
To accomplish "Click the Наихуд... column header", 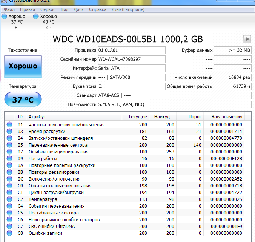I will click(x=163, y=117).
